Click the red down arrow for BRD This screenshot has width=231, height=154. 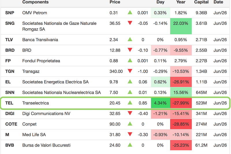[130, 50]
